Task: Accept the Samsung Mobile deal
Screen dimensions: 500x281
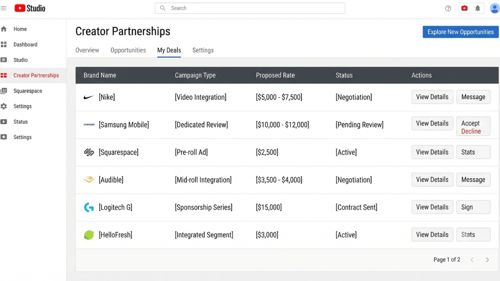Action: 470,123
